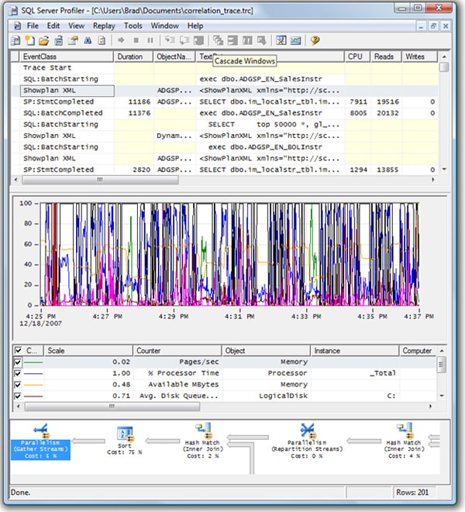Click the trace grid scroll-down arrow

click(444, 169)
